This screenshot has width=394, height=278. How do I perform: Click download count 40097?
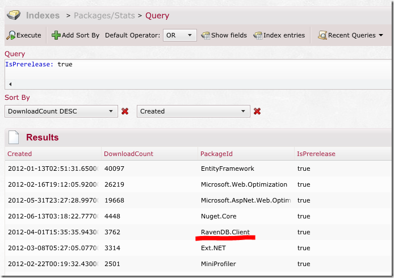[114, 169]
